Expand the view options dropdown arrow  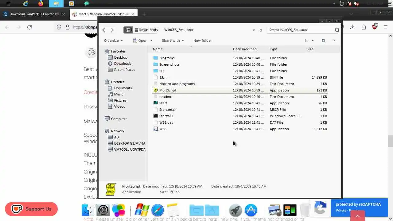313,41
